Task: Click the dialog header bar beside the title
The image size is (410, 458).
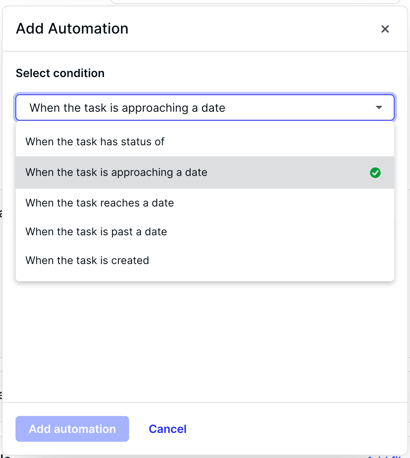Action: pyautogui.click(x=254, y=29)
